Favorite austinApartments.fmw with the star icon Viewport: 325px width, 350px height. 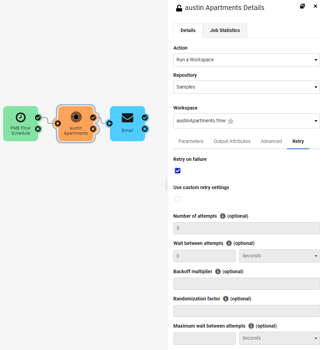click(x=231, y=121)
